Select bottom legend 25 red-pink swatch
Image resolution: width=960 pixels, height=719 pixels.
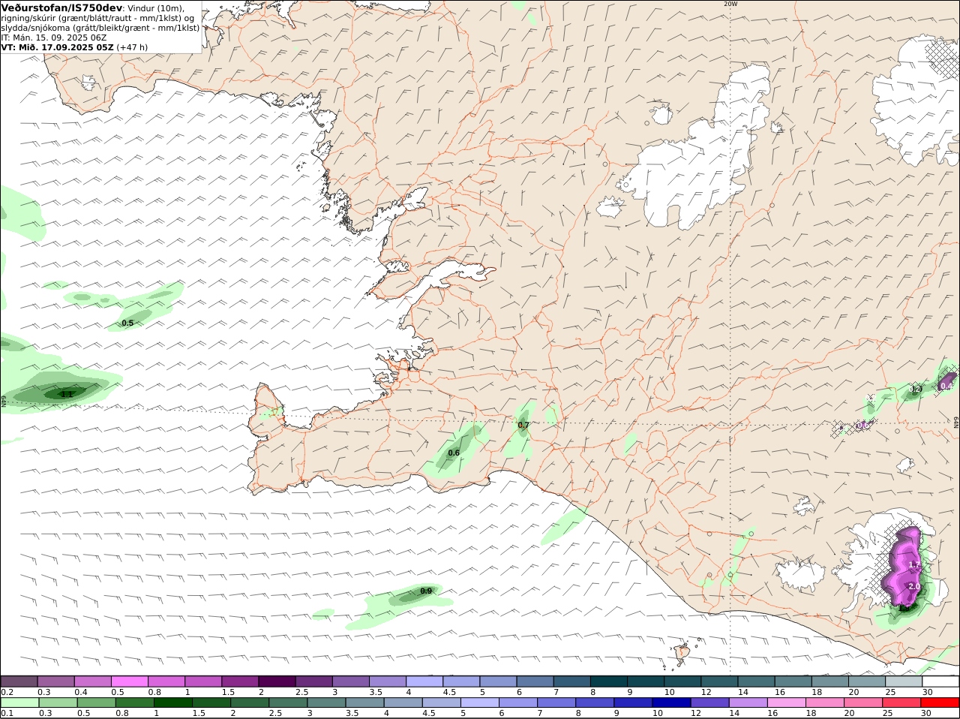click(x=901, y=702)
